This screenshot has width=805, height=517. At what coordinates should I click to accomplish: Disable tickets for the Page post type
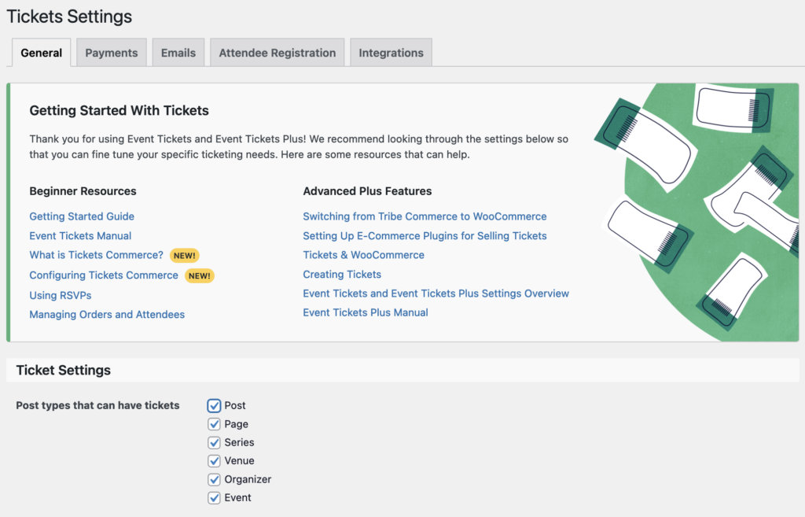click(214, 423)
